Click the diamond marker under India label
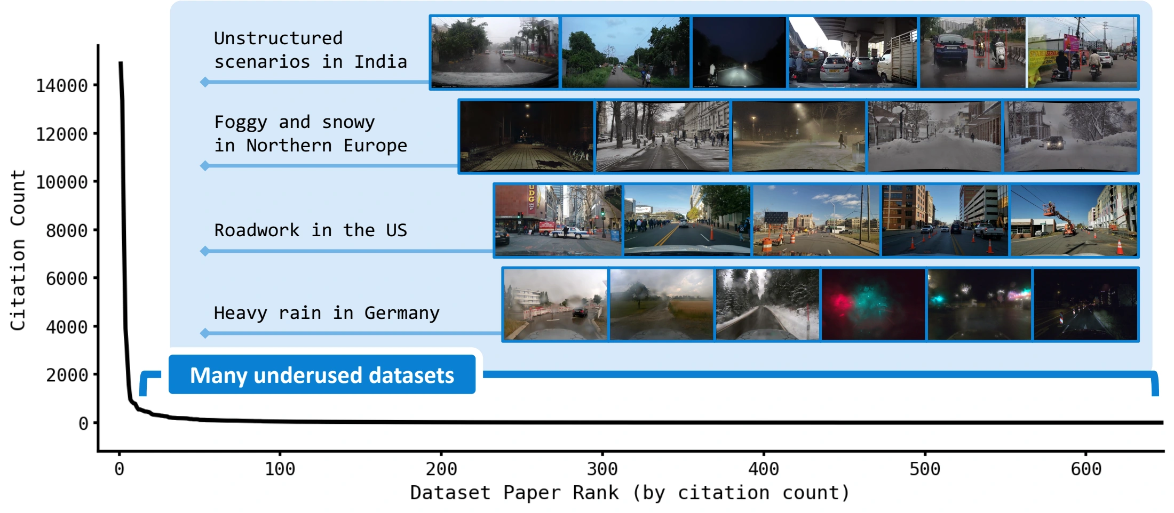This screenshot has height=513, width=1174. [205, 82]
